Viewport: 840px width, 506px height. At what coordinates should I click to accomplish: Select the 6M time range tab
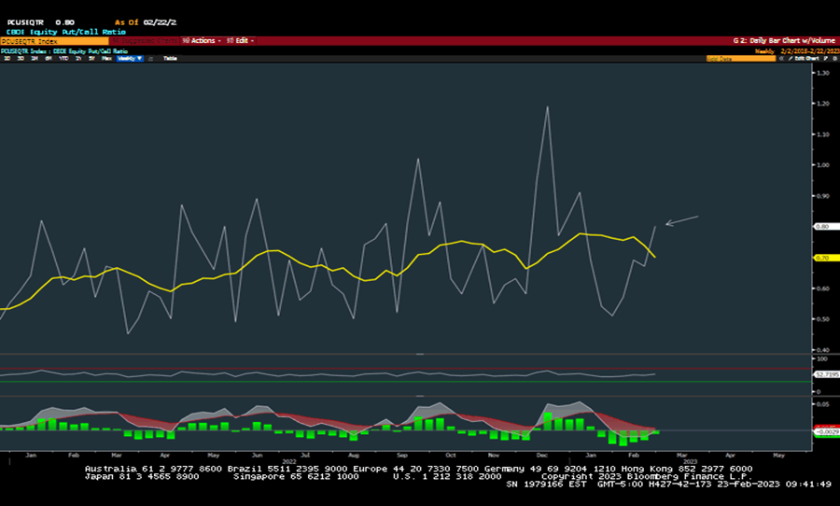(49, 59)
